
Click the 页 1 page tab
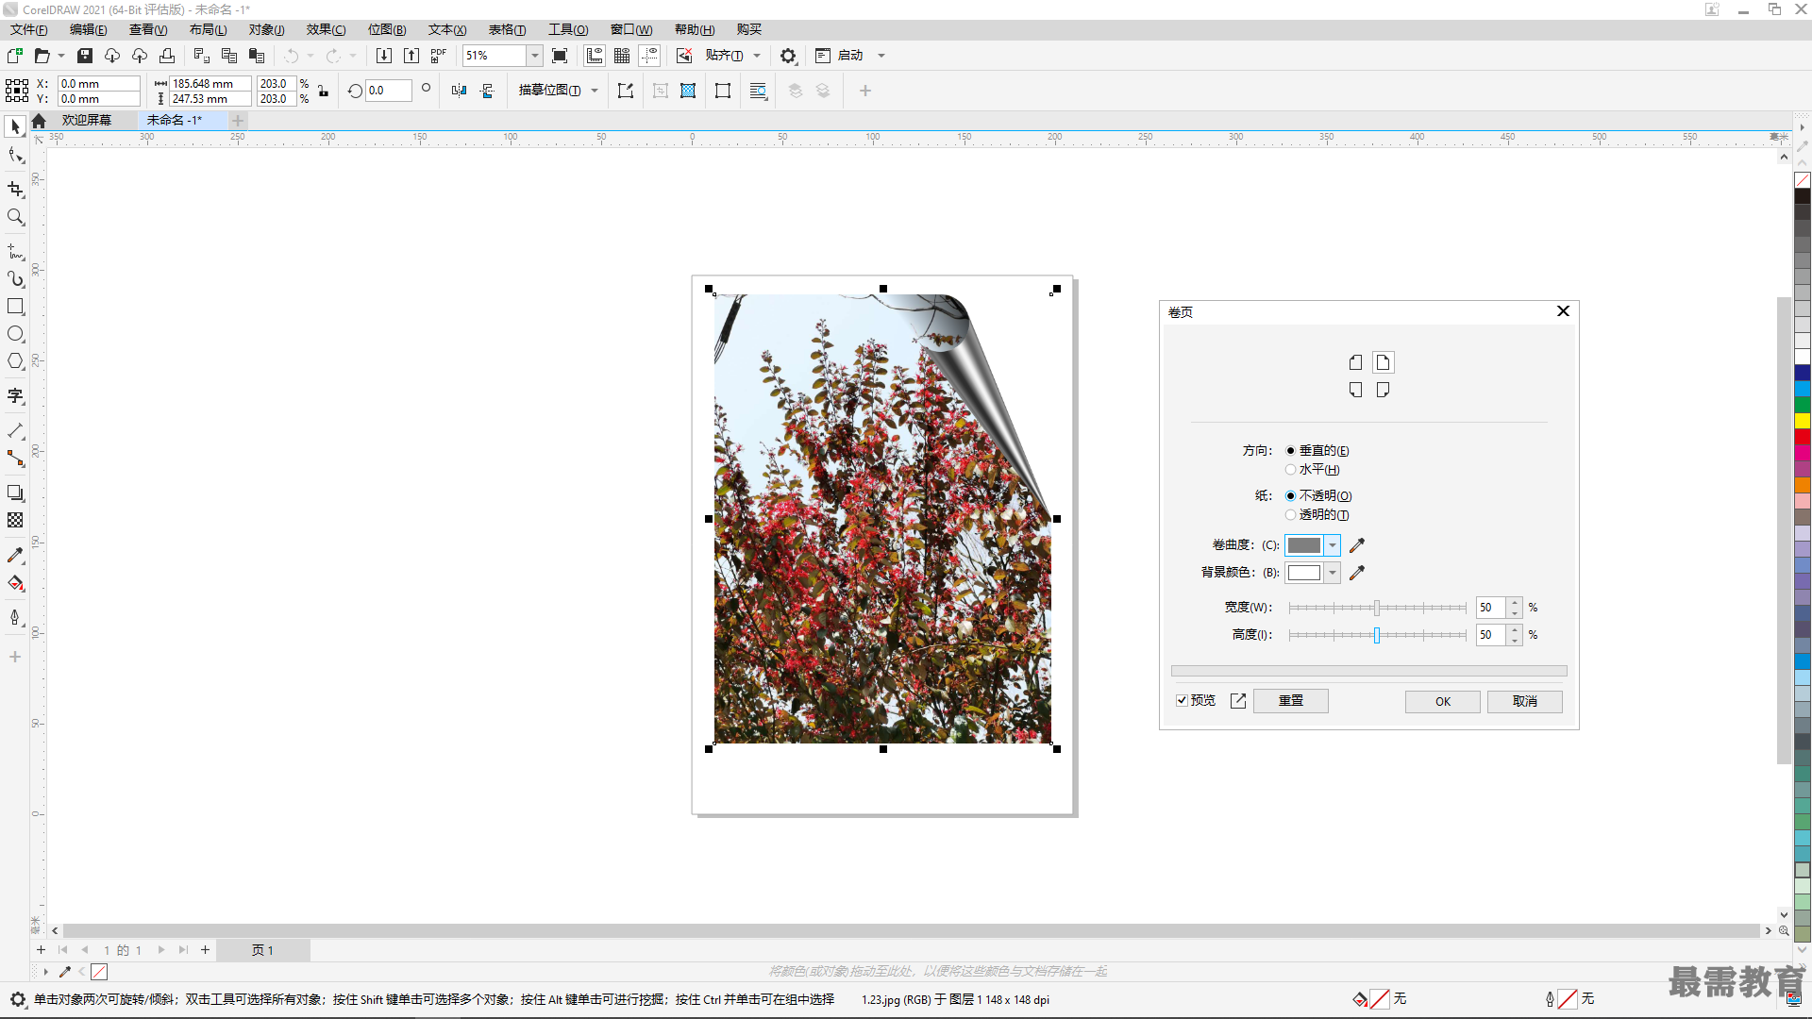coord(262,950)
